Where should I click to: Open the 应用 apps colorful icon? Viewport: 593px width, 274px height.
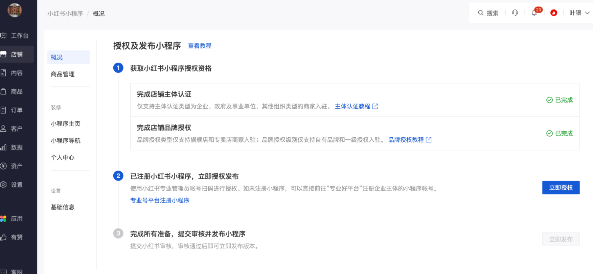point(3,219)
